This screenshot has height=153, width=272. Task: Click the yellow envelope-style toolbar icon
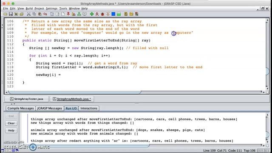131,14
